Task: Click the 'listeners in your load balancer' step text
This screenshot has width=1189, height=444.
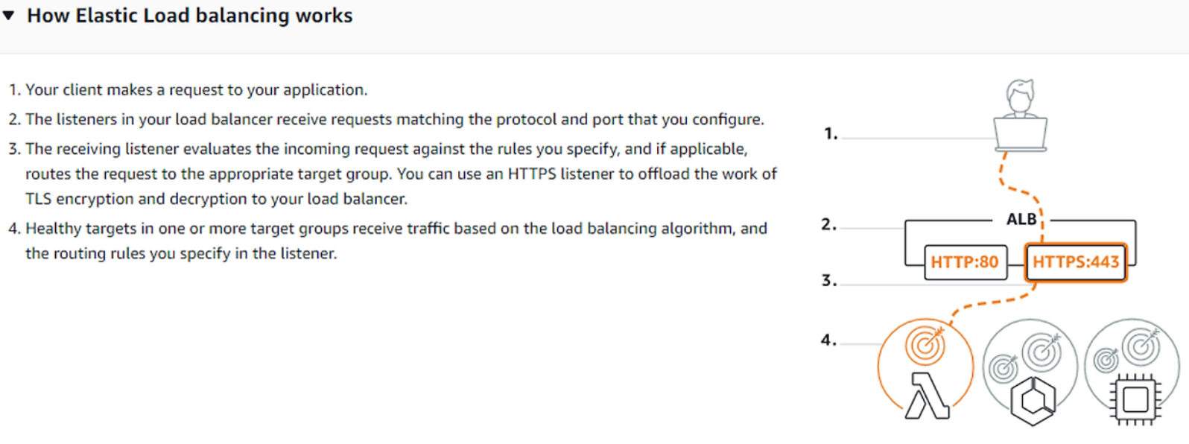Action: pyautogui.click(x=394, y=119)
